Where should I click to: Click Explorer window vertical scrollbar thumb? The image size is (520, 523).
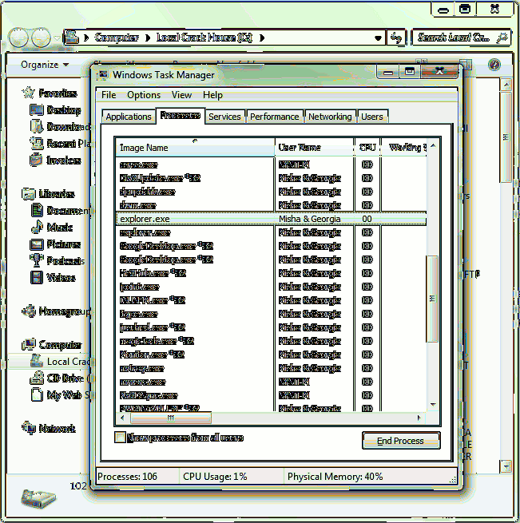tap(506, 137)
